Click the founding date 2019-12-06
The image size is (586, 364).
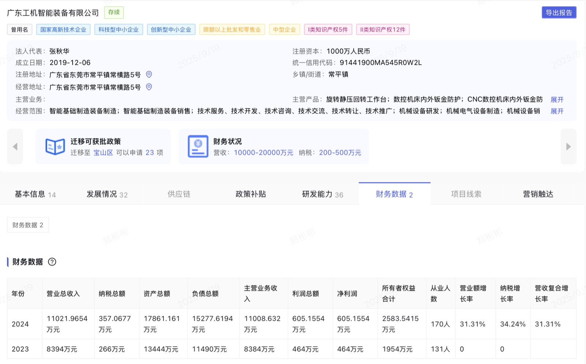coord(70,63)
